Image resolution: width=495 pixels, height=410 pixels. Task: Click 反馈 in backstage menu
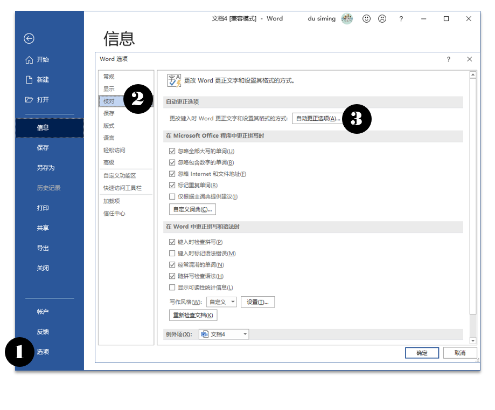coord(50,332)
